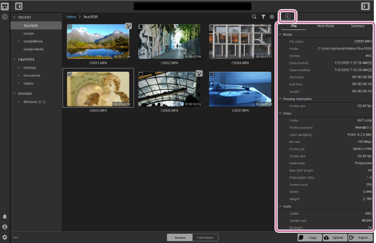Viewport: 376px width, 243px height.
Task: Toggle right pane layout icon
Action: [x=365, y=6]
